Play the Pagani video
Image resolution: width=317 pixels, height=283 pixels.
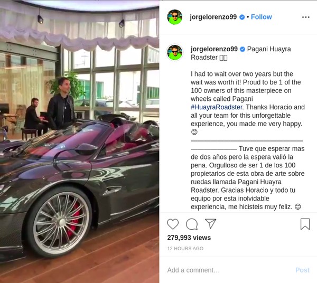coord(80,141)
